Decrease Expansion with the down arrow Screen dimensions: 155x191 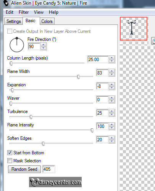coord(111,88)
